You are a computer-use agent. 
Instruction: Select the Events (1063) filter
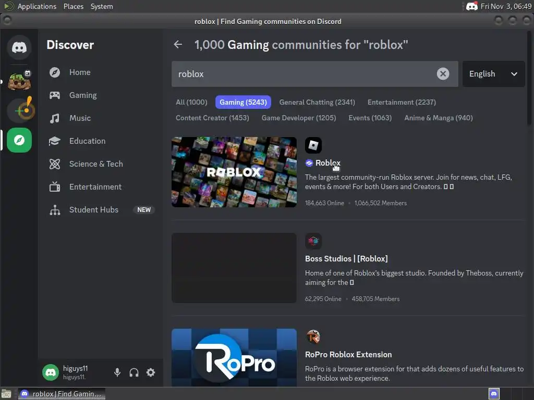[x=370, y=118]
